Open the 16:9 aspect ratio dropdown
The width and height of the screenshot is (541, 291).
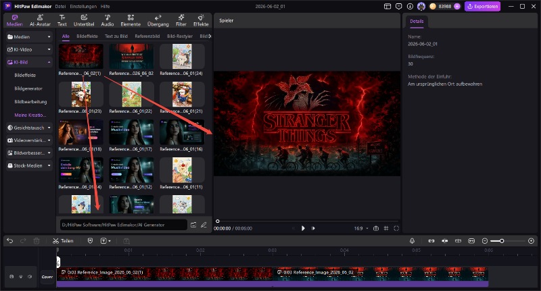[361, 228]
